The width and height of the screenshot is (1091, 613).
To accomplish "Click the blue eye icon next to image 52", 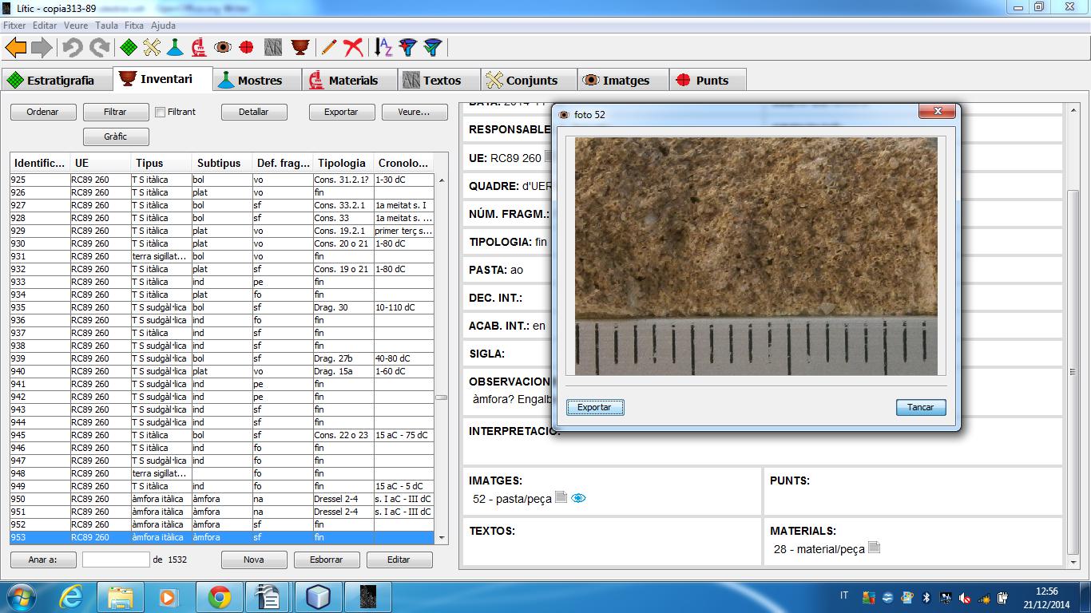I will tap(579, 498).
